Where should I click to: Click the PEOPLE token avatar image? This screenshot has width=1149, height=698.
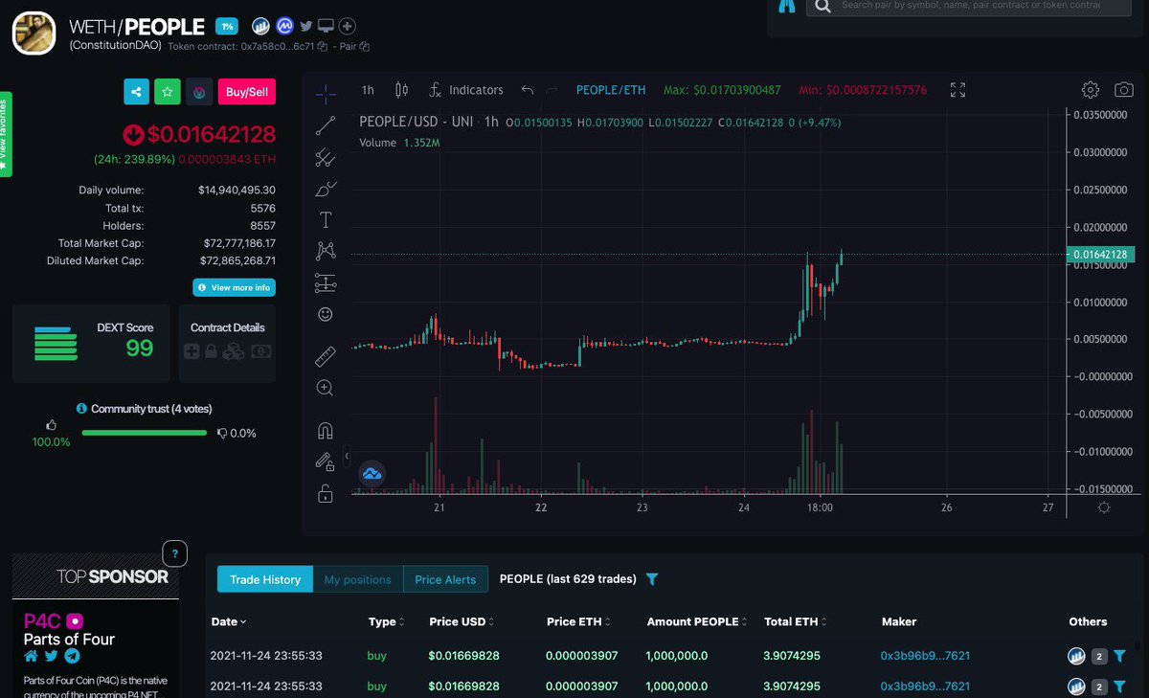pyautogui.click(x=34, y=33)
